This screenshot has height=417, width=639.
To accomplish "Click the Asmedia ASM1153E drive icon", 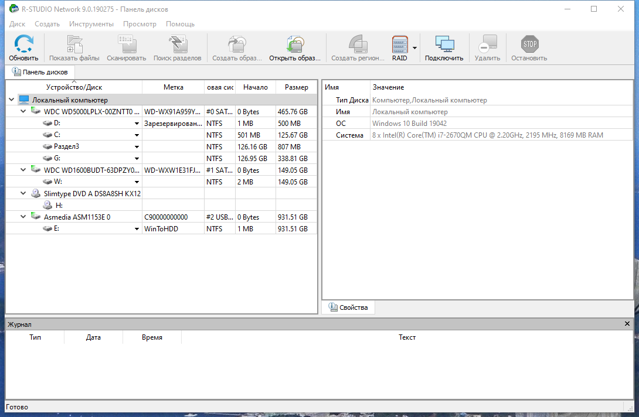I will coord(36,217).
